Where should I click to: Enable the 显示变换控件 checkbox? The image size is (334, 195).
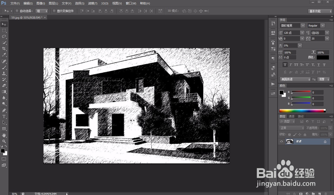click(x=54, y=11)
